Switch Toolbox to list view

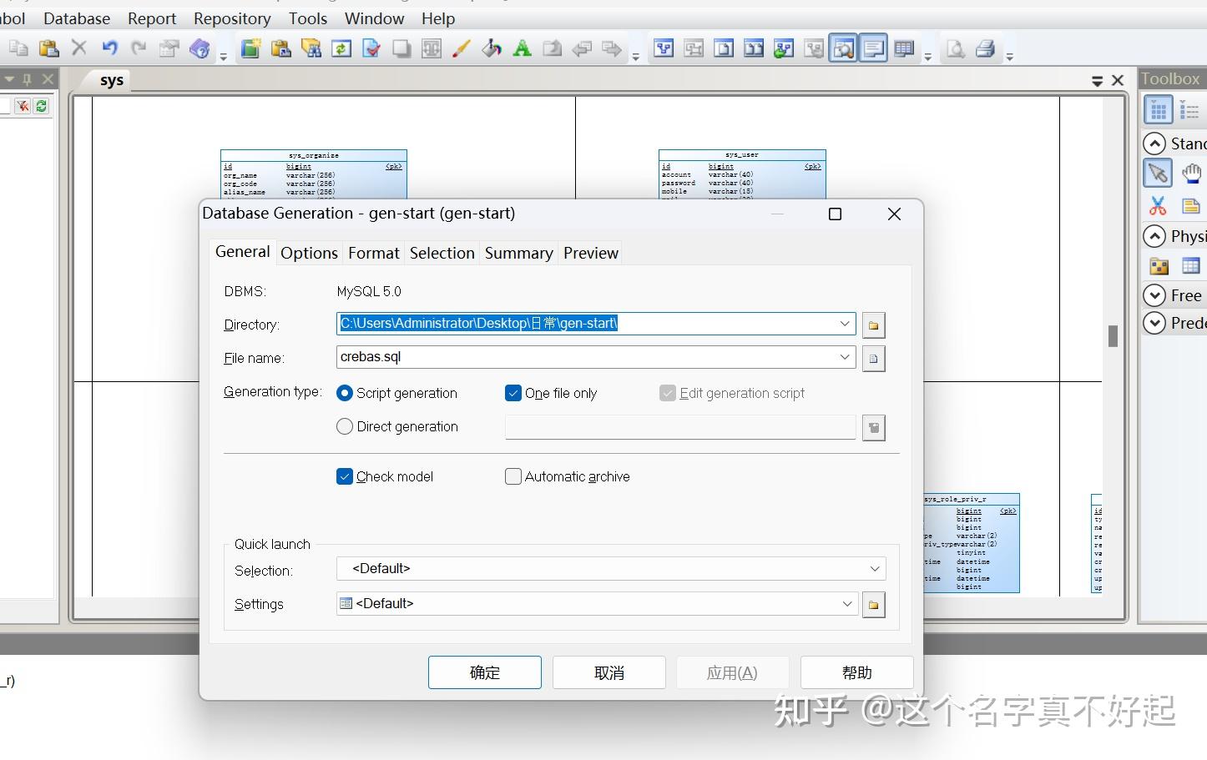tap(1190, 109)
